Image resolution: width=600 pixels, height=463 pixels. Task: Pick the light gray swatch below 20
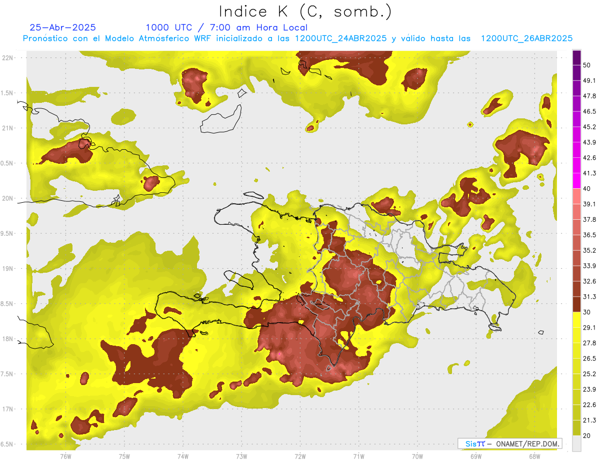pos(576,444)
